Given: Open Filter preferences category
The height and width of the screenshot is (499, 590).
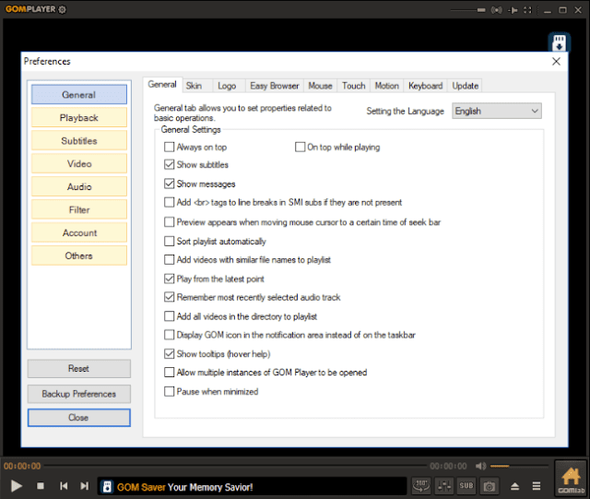Looking at the screenshot, I should [x=79, y=209].
